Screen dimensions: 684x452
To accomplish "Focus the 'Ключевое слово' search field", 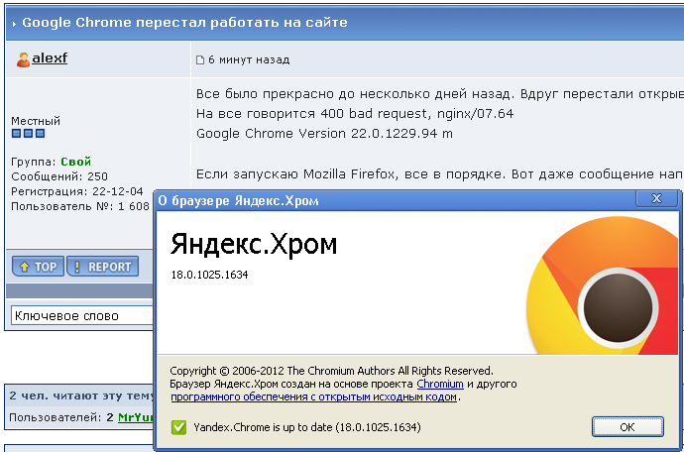I will [82, 315].
